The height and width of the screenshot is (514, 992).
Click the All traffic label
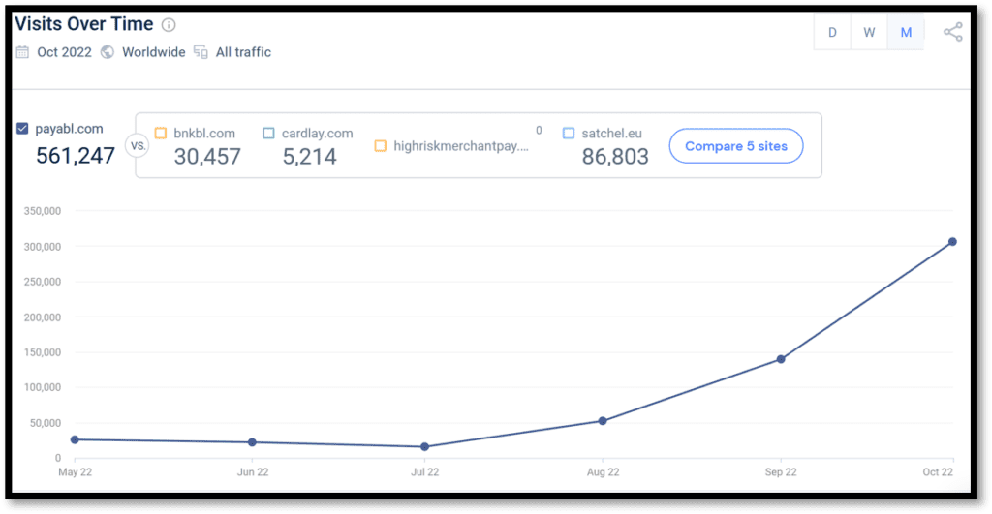click(243, 52)
